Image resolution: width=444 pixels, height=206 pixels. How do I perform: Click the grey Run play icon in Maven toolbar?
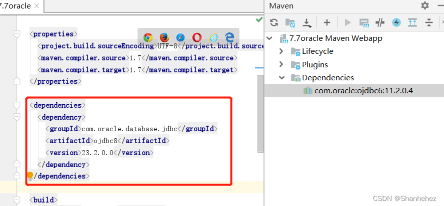tap(347, 22)
